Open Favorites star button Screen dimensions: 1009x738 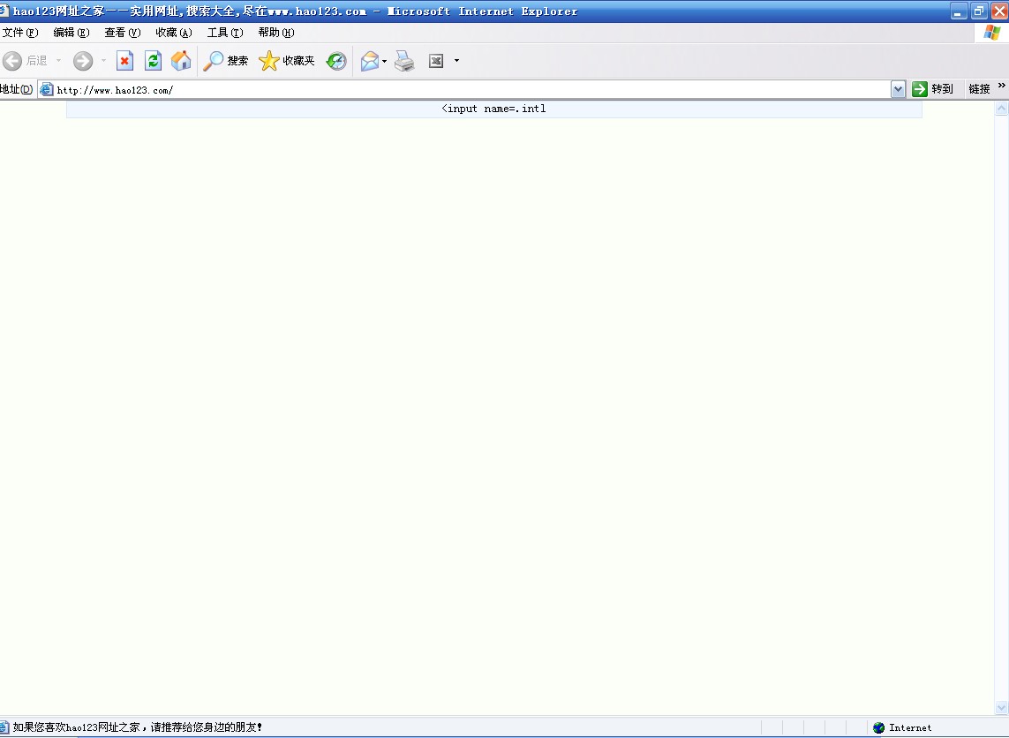coord(286,61)
